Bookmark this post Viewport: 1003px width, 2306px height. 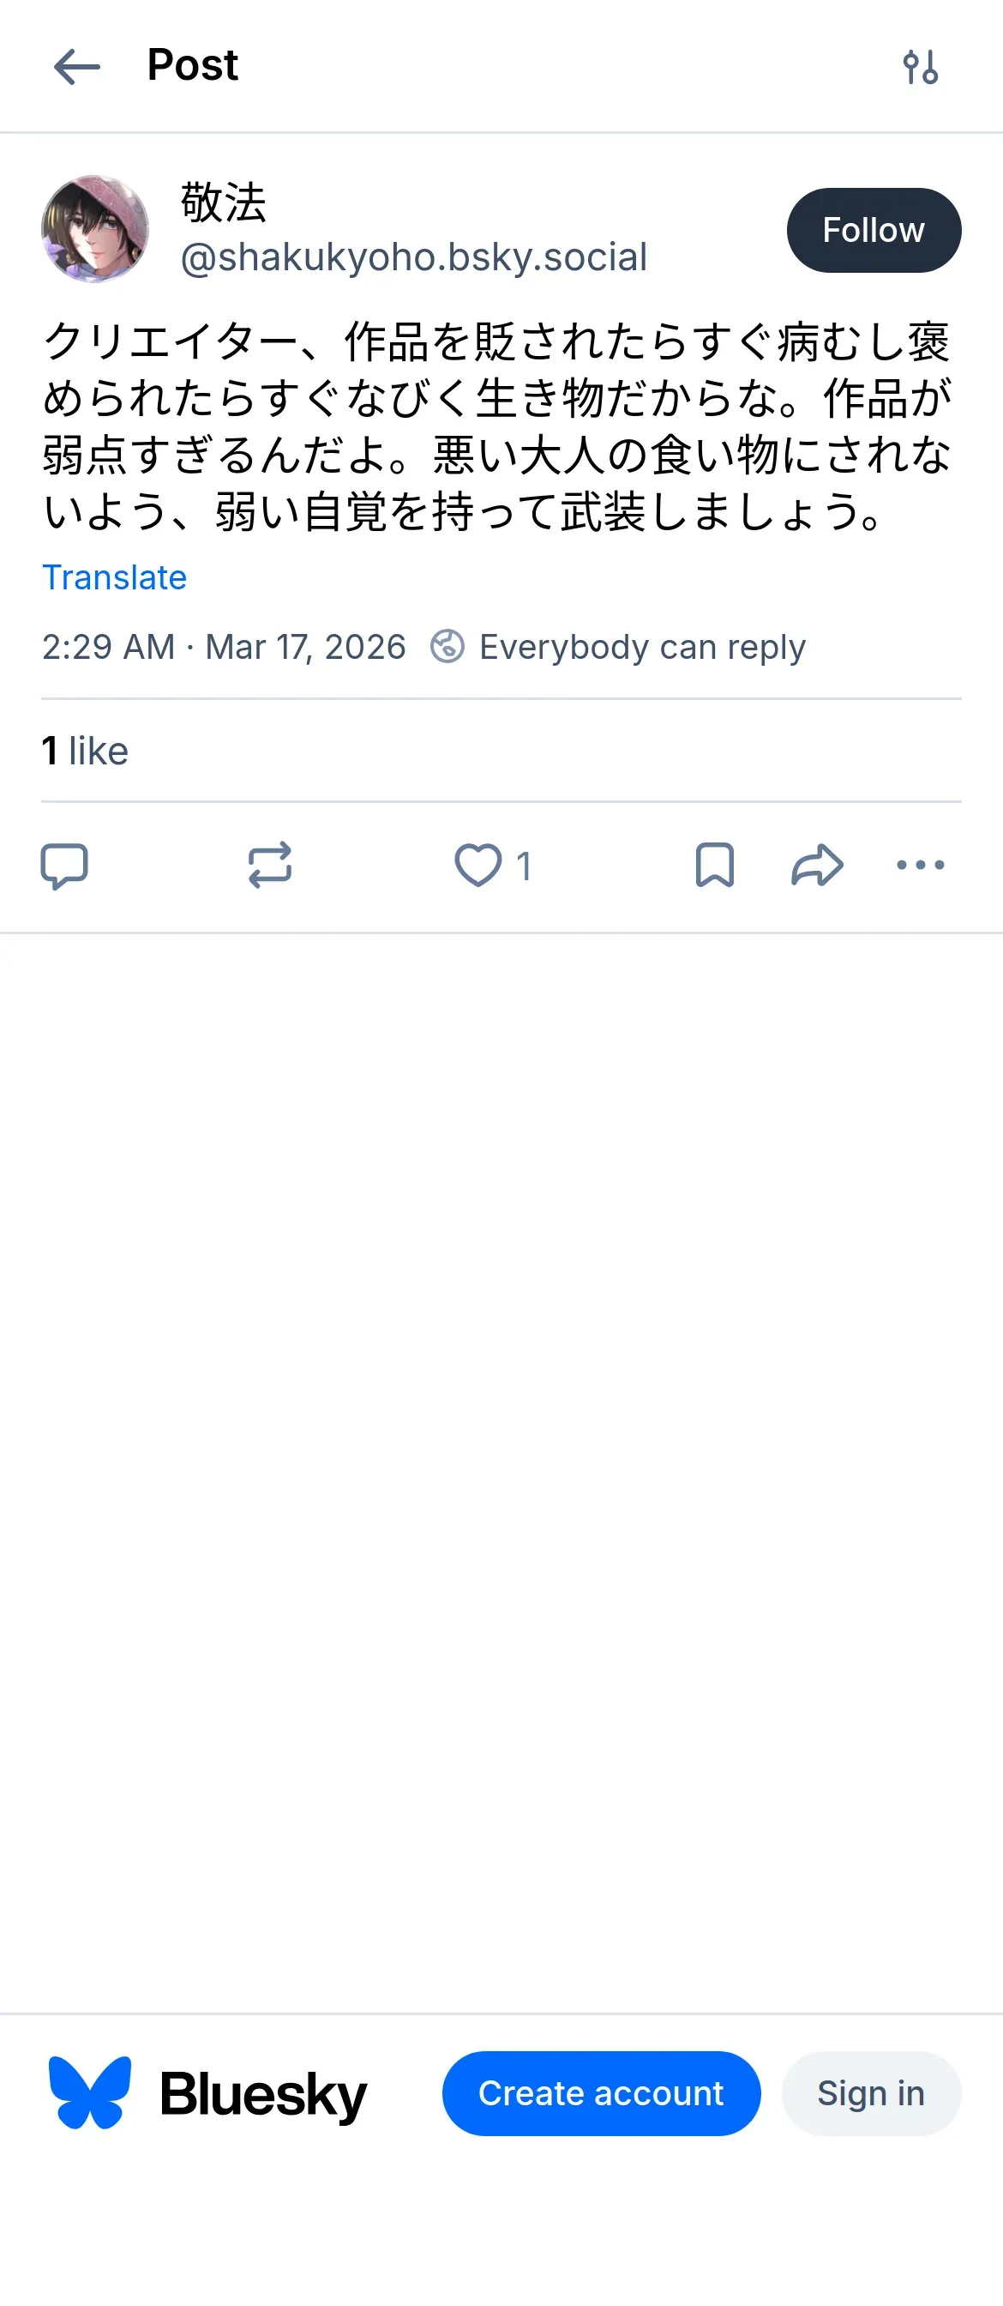point(714,866)
